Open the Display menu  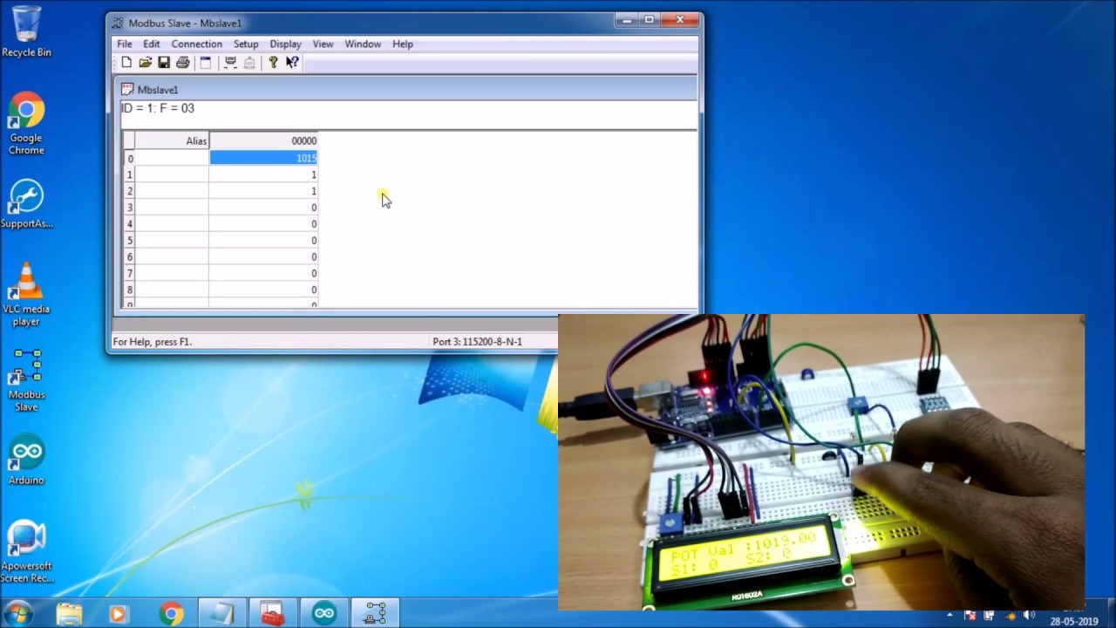pos(285,44)
